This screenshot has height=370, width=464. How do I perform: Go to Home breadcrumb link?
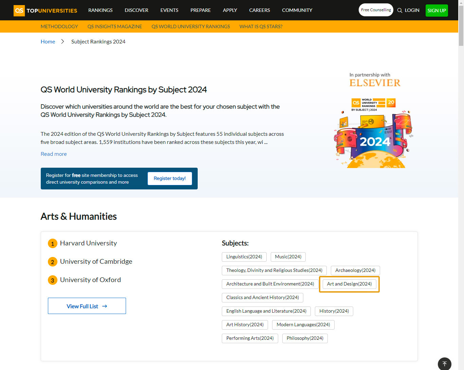(x=48, y=41)
